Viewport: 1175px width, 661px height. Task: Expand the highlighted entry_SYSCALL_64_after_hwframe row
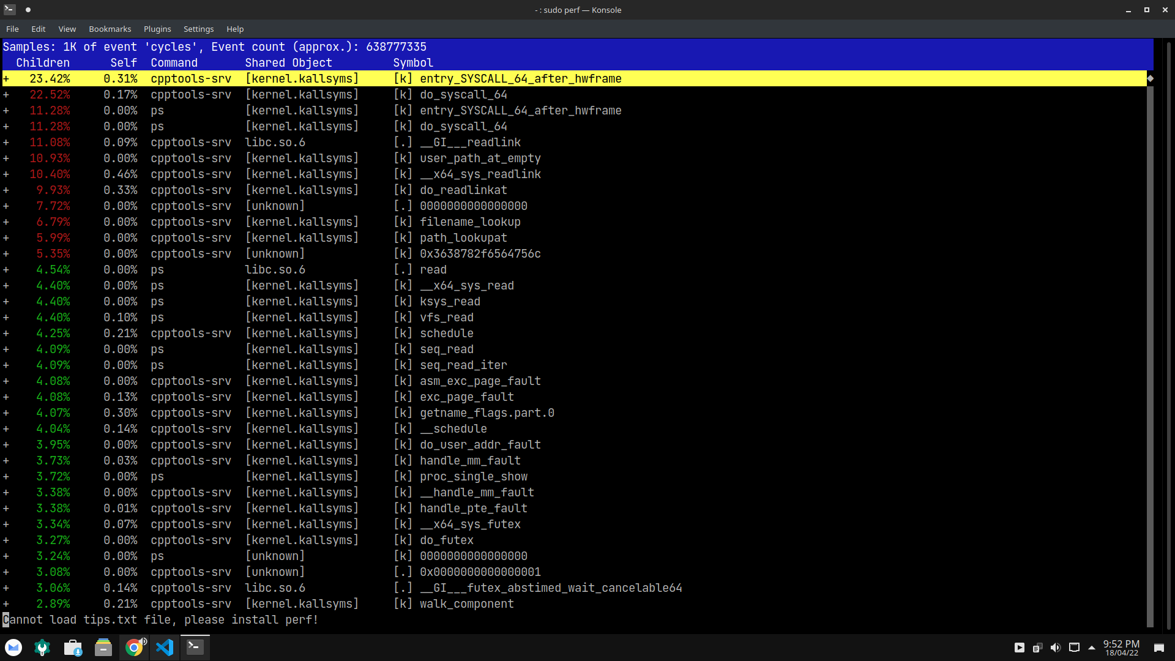point(6,78)
